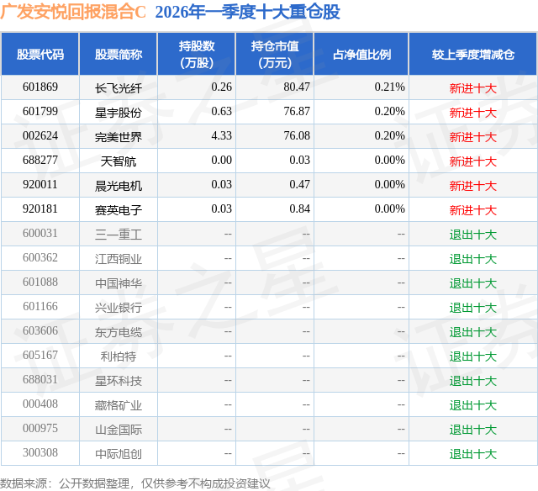Select stock code 601869
538x491 pixels.
[x=40, y=87]
